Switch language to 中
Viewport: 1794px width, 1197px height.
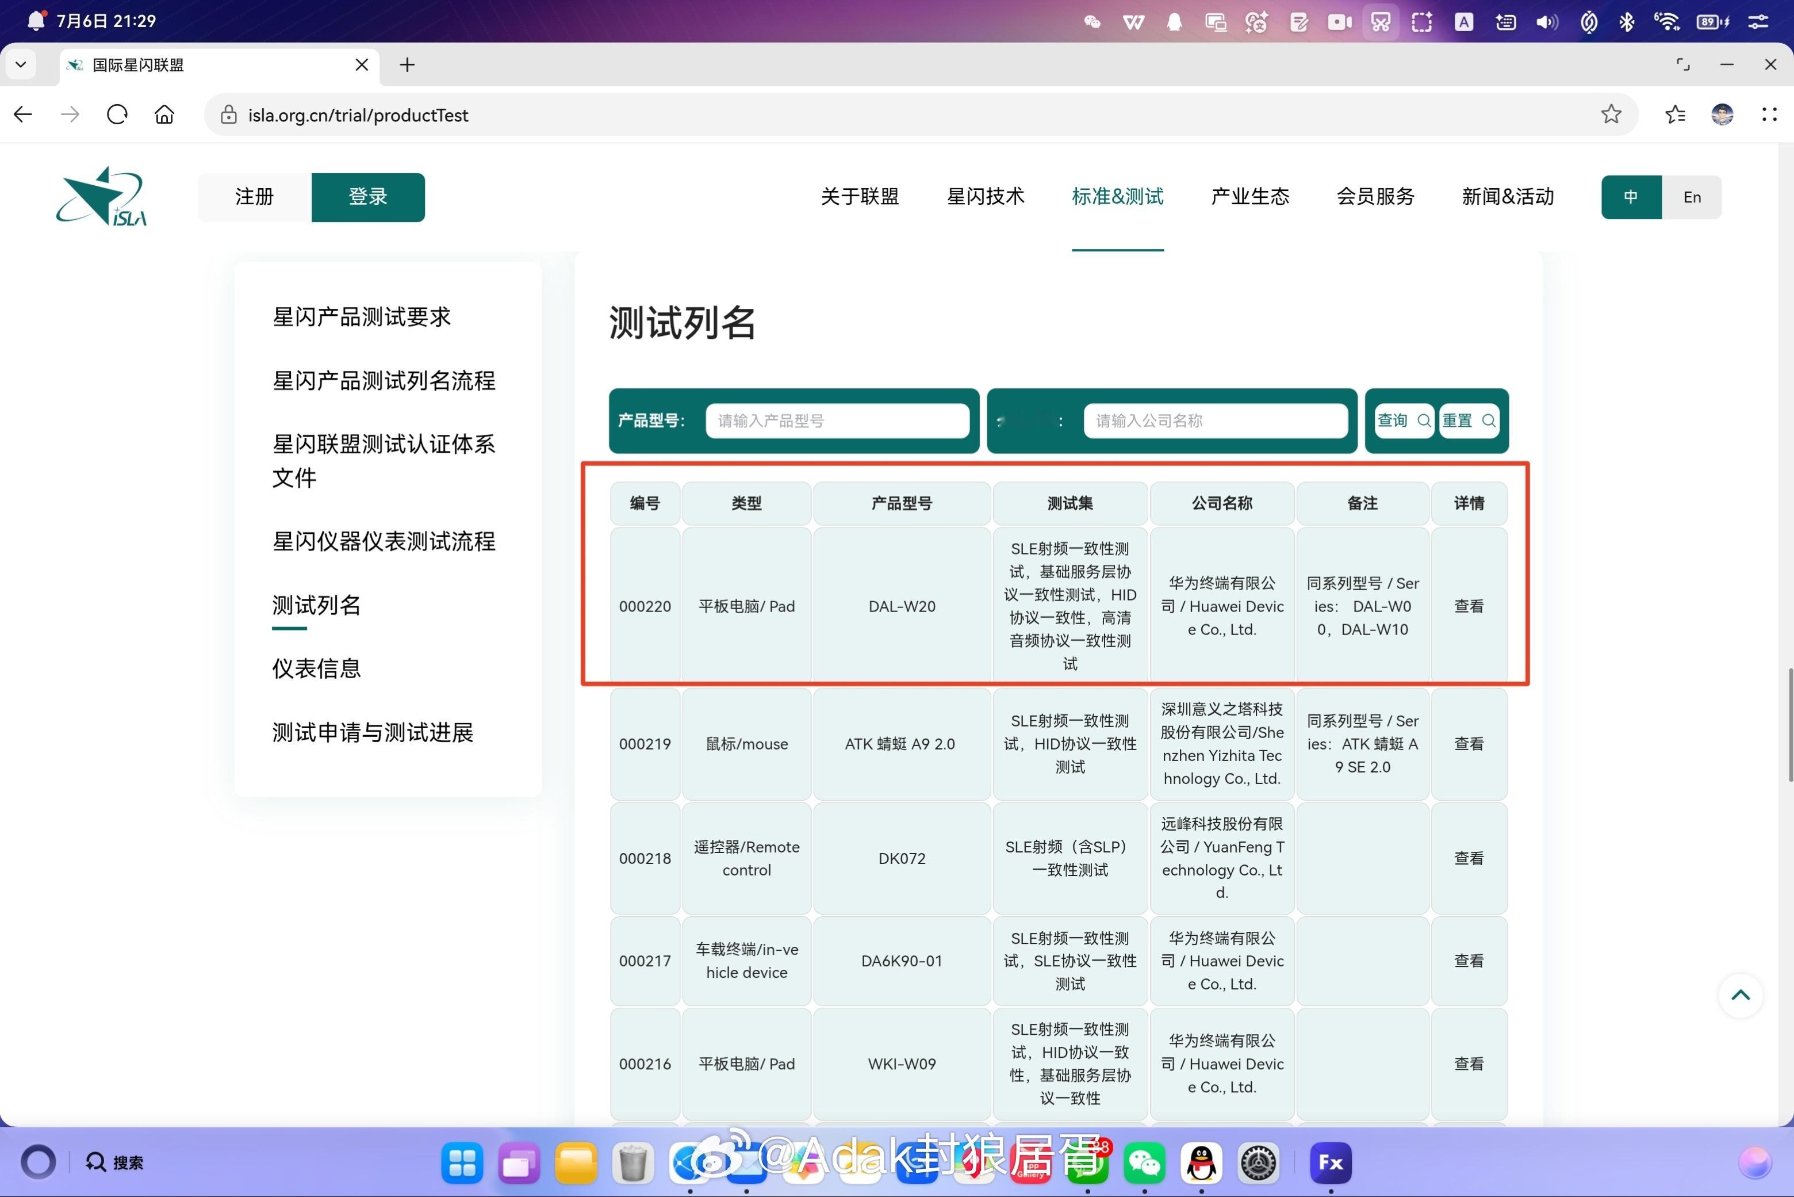[1631, 197]
